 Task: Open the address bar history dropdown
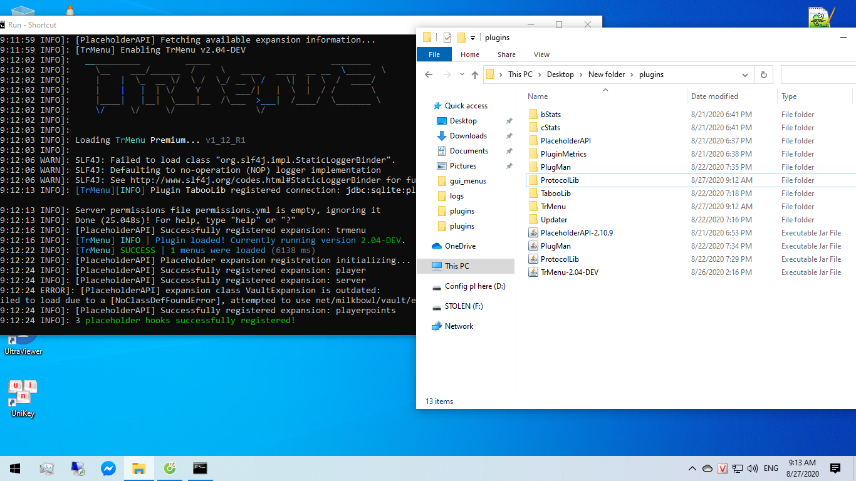745,75
